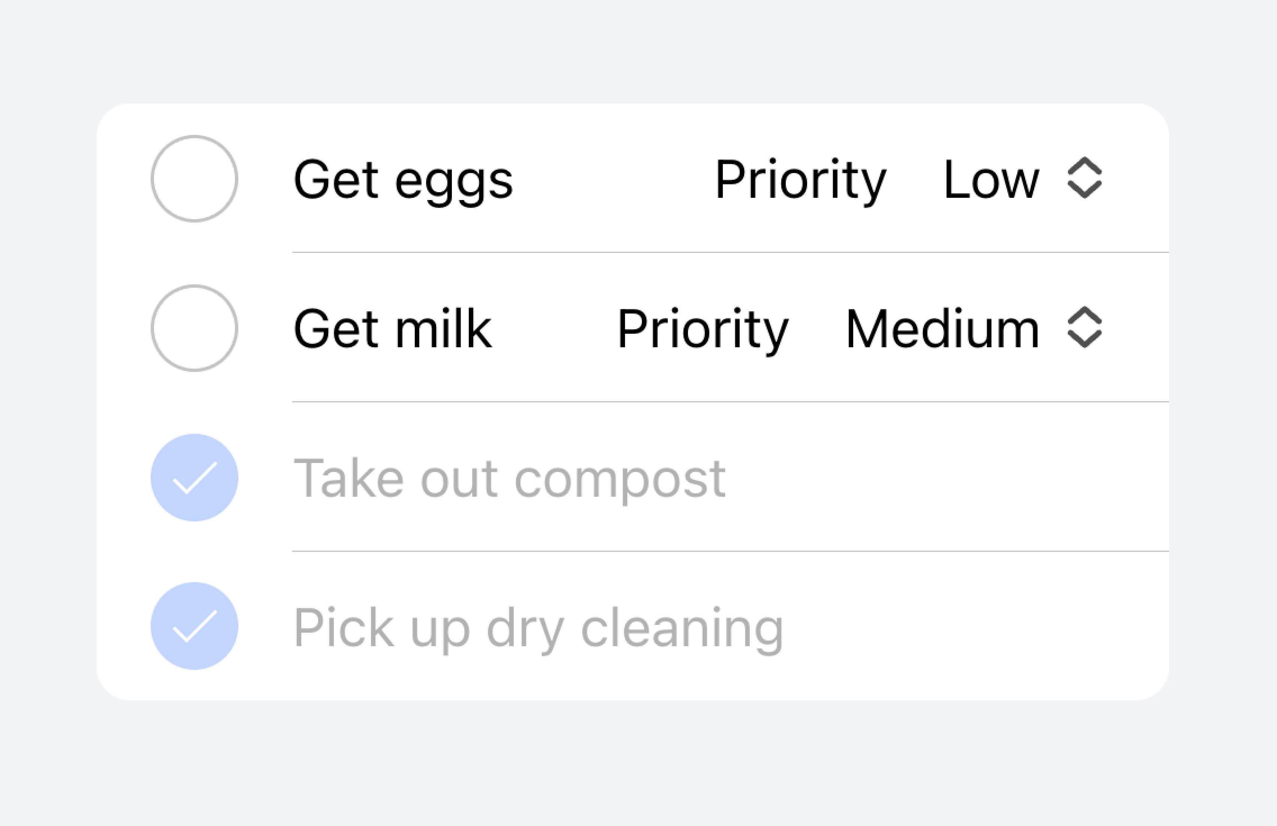Click the Priority label in Get milk row
This screenshot has height=826, width=1277.
(x=703, y=329)
